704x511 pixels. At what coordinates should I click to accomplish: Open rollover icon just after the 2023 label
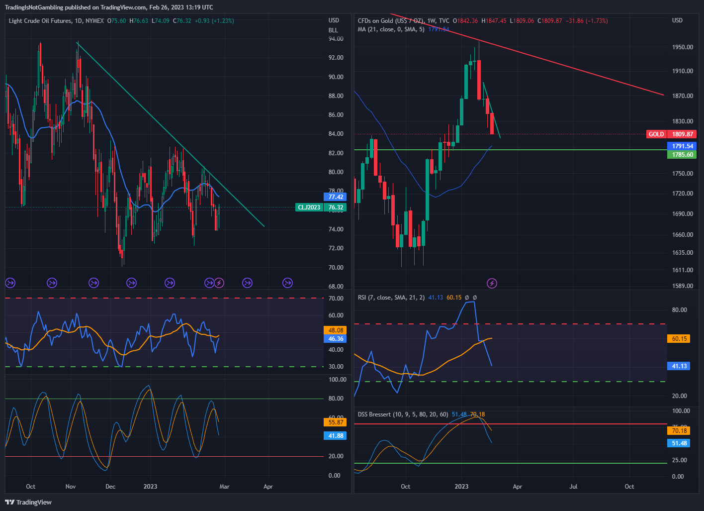170,283
